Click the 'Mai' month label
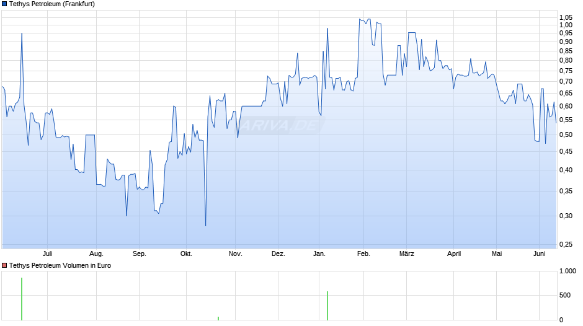 pos(497,253)
